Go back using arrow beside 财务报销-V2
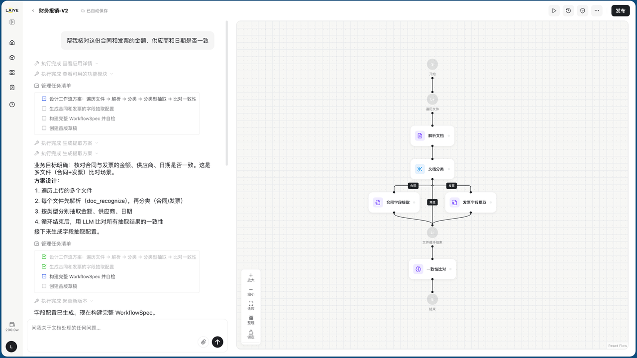The height and width of the screenshot is (358, 637). (x=33, y=10)
